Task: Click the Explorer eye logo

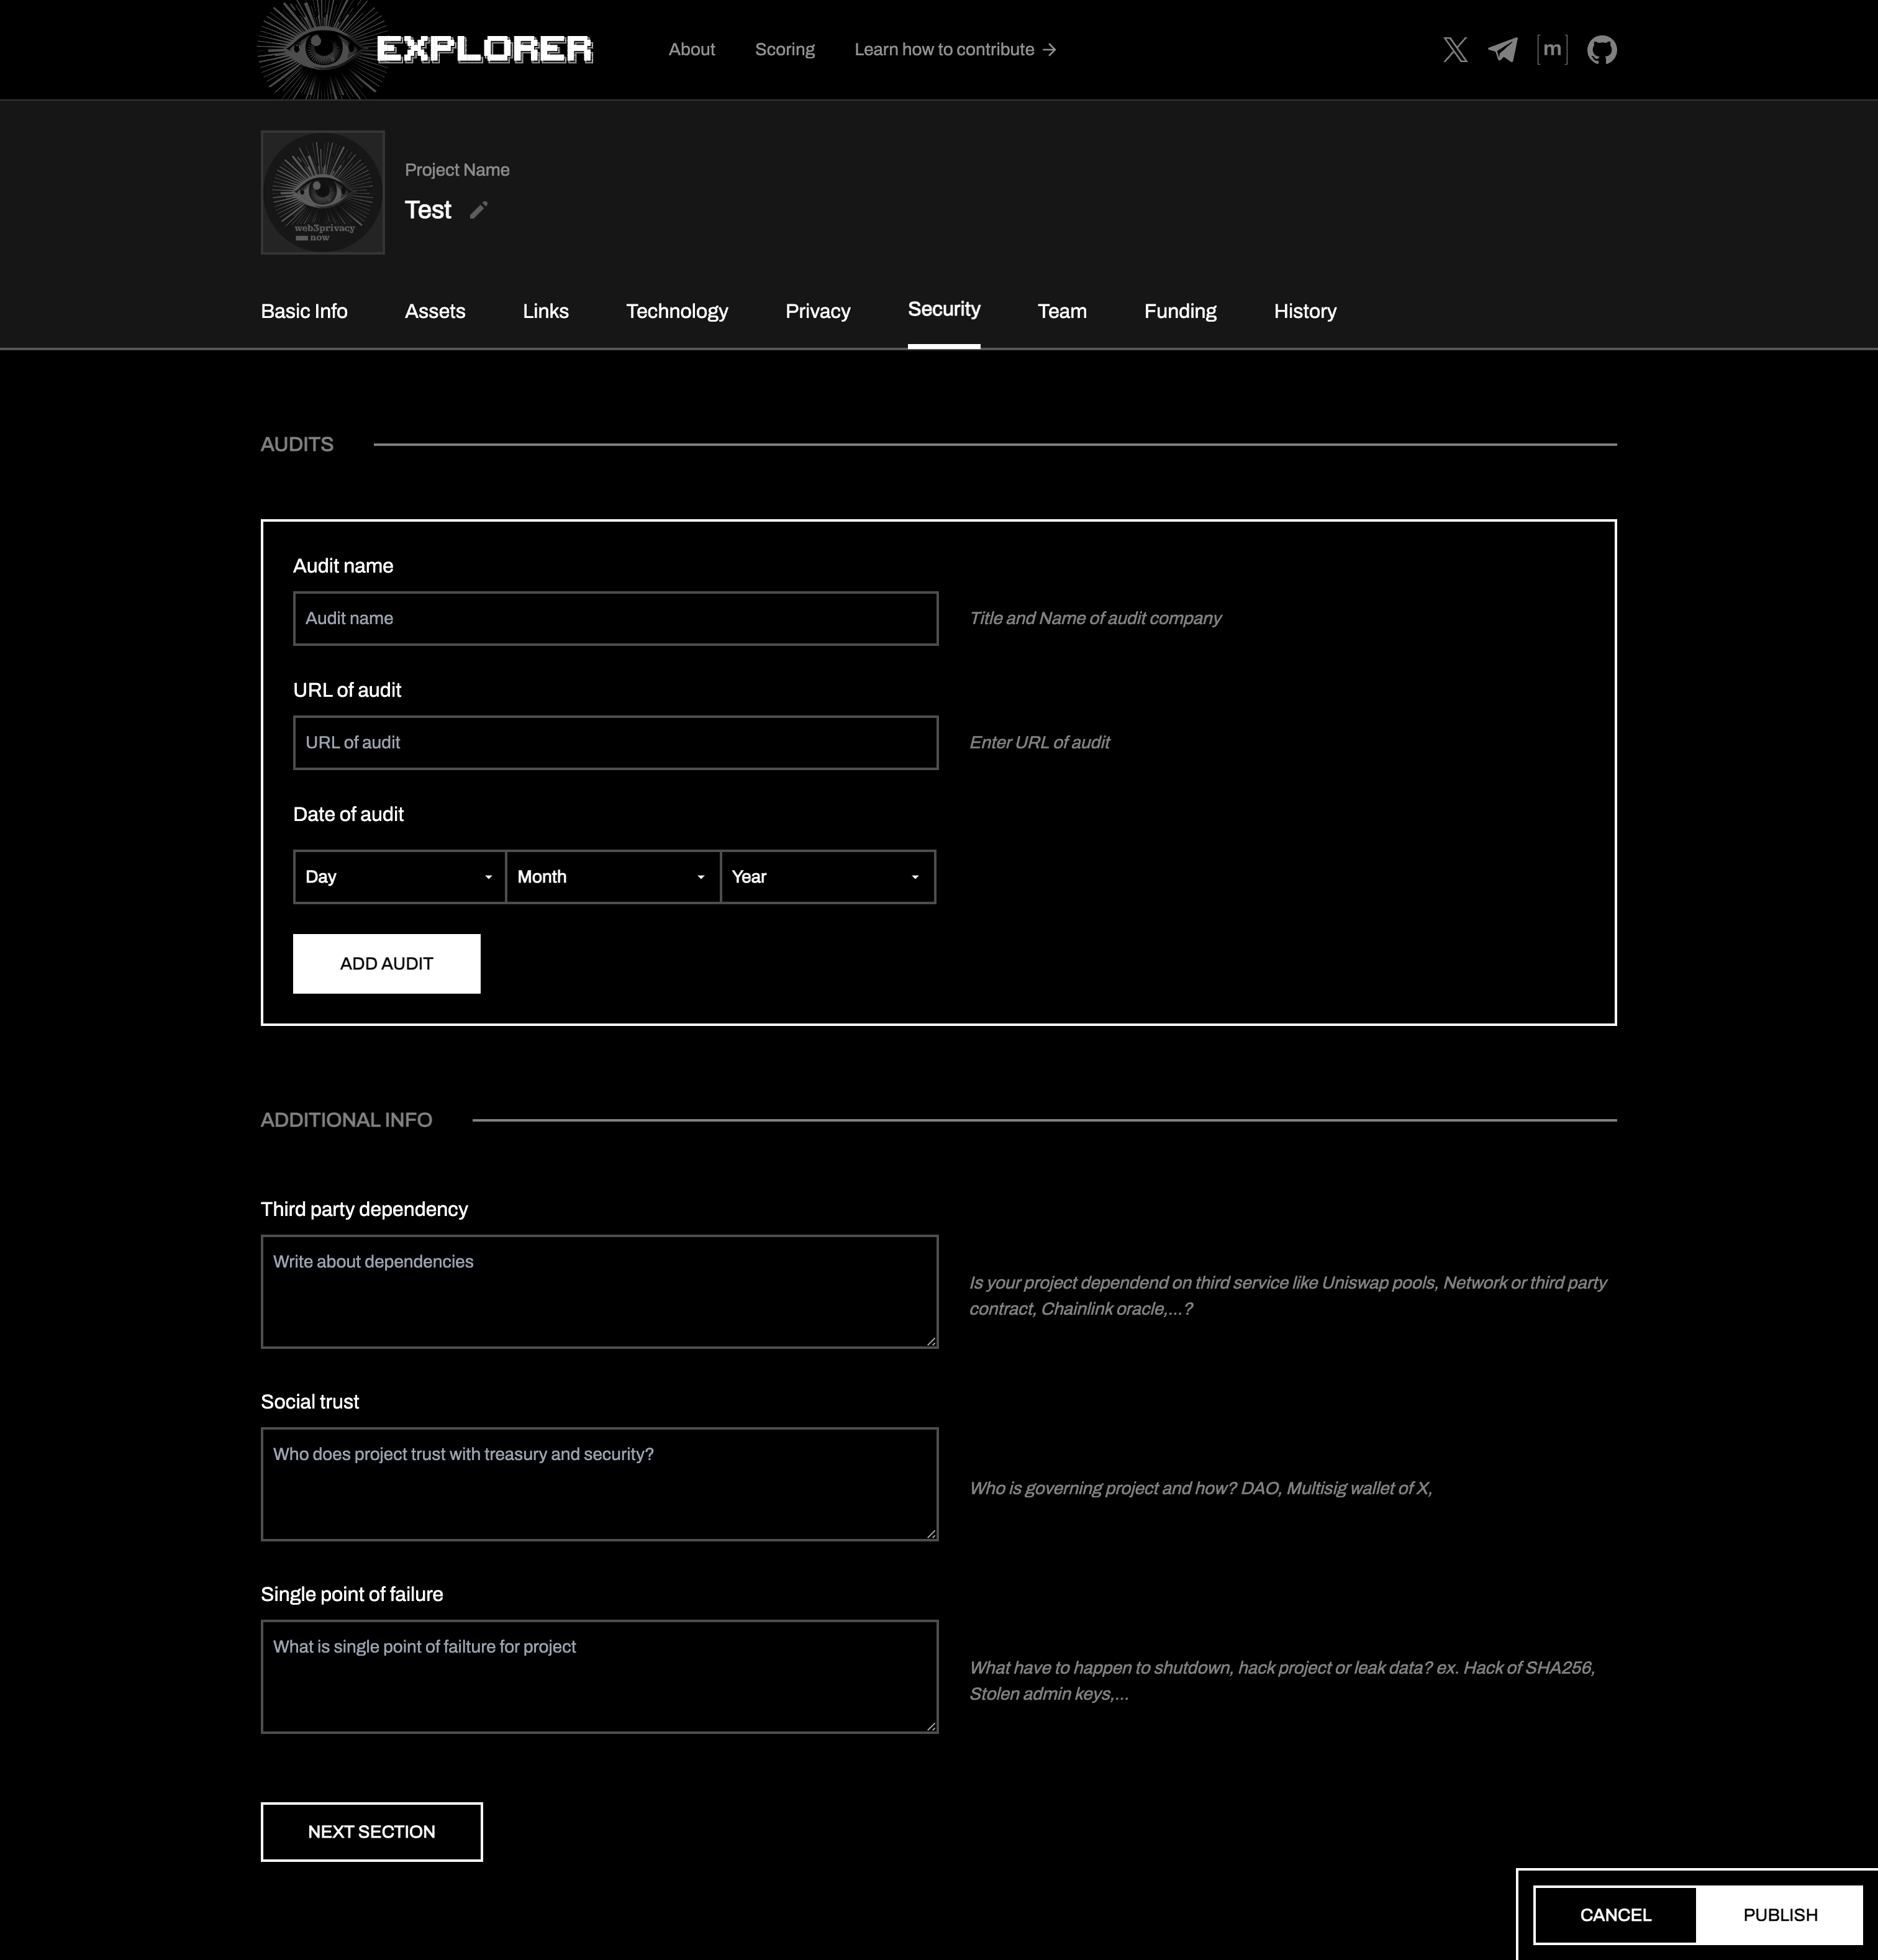Action: (x=323, y=49)
